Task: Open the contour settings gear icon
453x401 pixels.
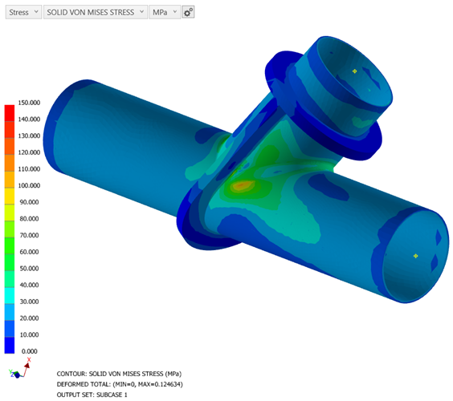Action: point(189,12)
